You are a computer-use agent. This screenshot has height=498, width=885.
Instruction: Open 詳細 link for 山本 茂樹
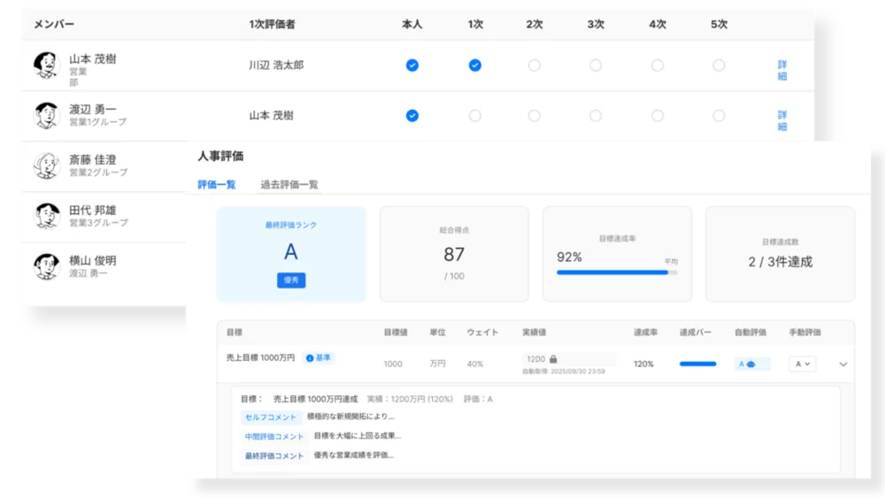(782, 71)
